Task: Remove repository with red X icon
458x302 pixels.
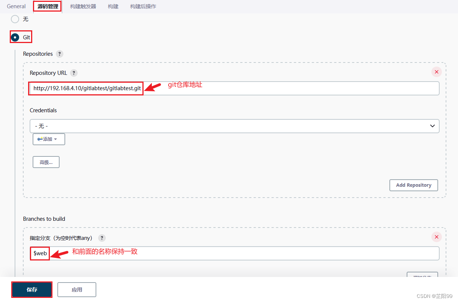Action: 437,72
